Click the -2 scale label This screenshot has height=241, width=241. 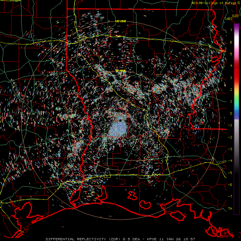[x=230, y=137]
